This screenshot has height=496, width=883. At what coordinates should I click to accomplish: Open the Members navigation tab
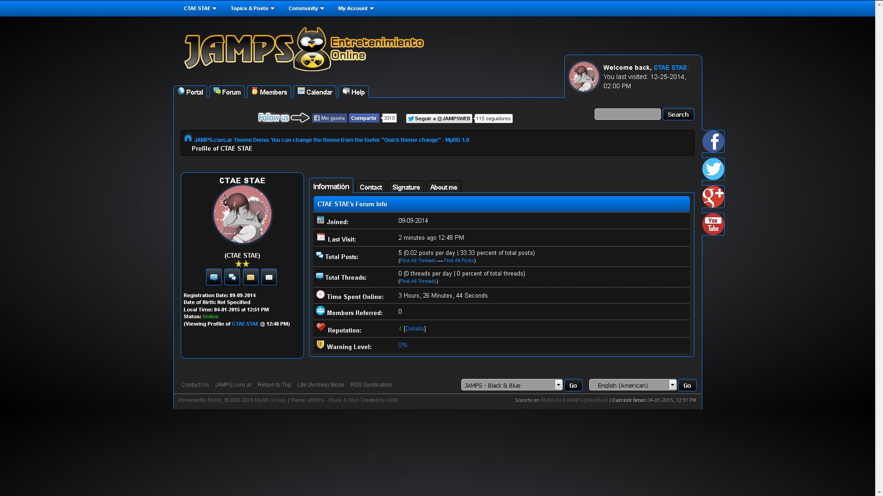269,92
